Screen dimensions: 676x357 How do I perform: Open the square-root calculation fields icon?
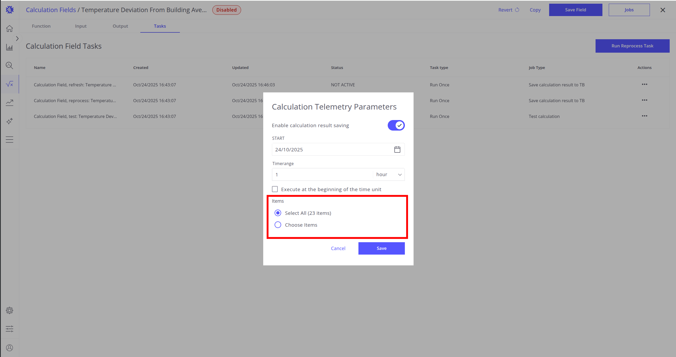(9, 84)
